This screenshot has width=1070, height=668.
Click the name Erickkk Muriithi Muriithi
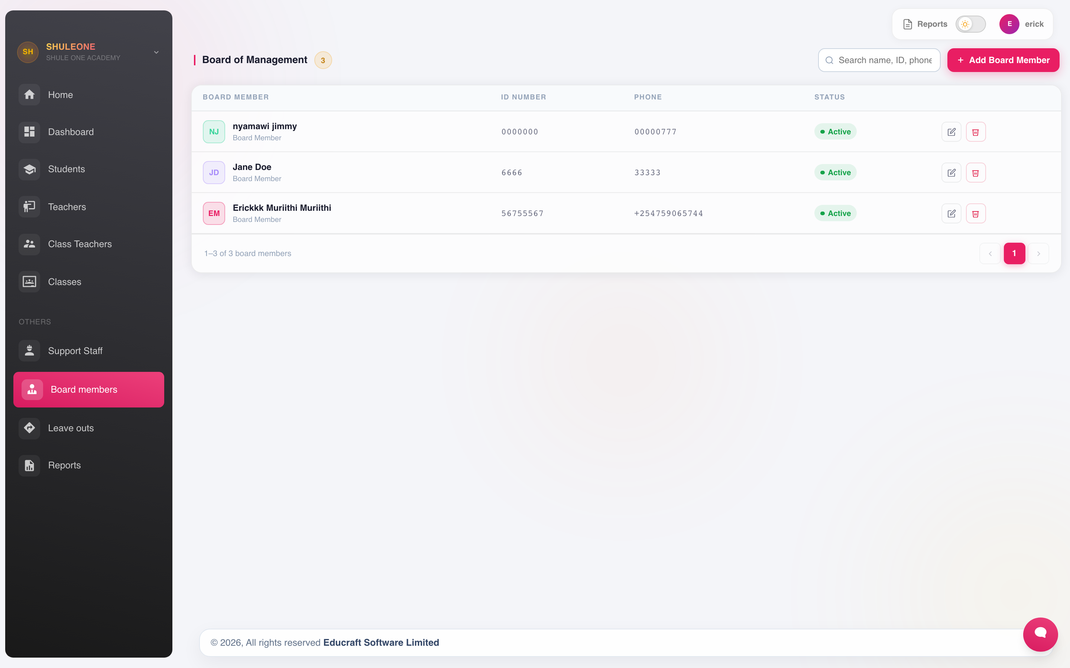point(282,208)
